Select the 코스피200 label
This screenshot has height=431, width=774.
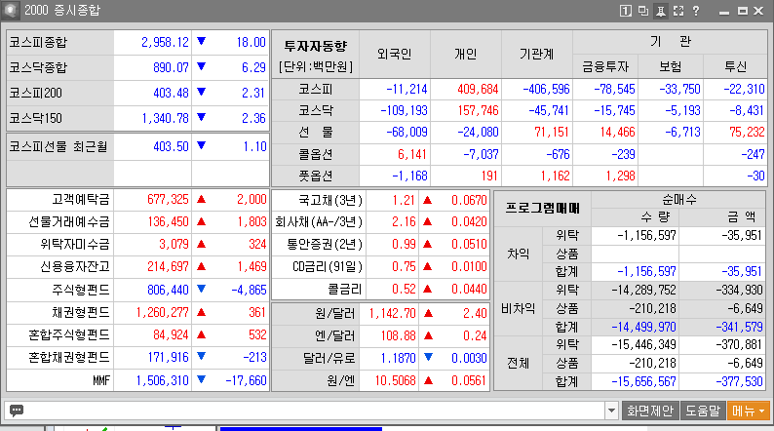(x=35, y=93)
